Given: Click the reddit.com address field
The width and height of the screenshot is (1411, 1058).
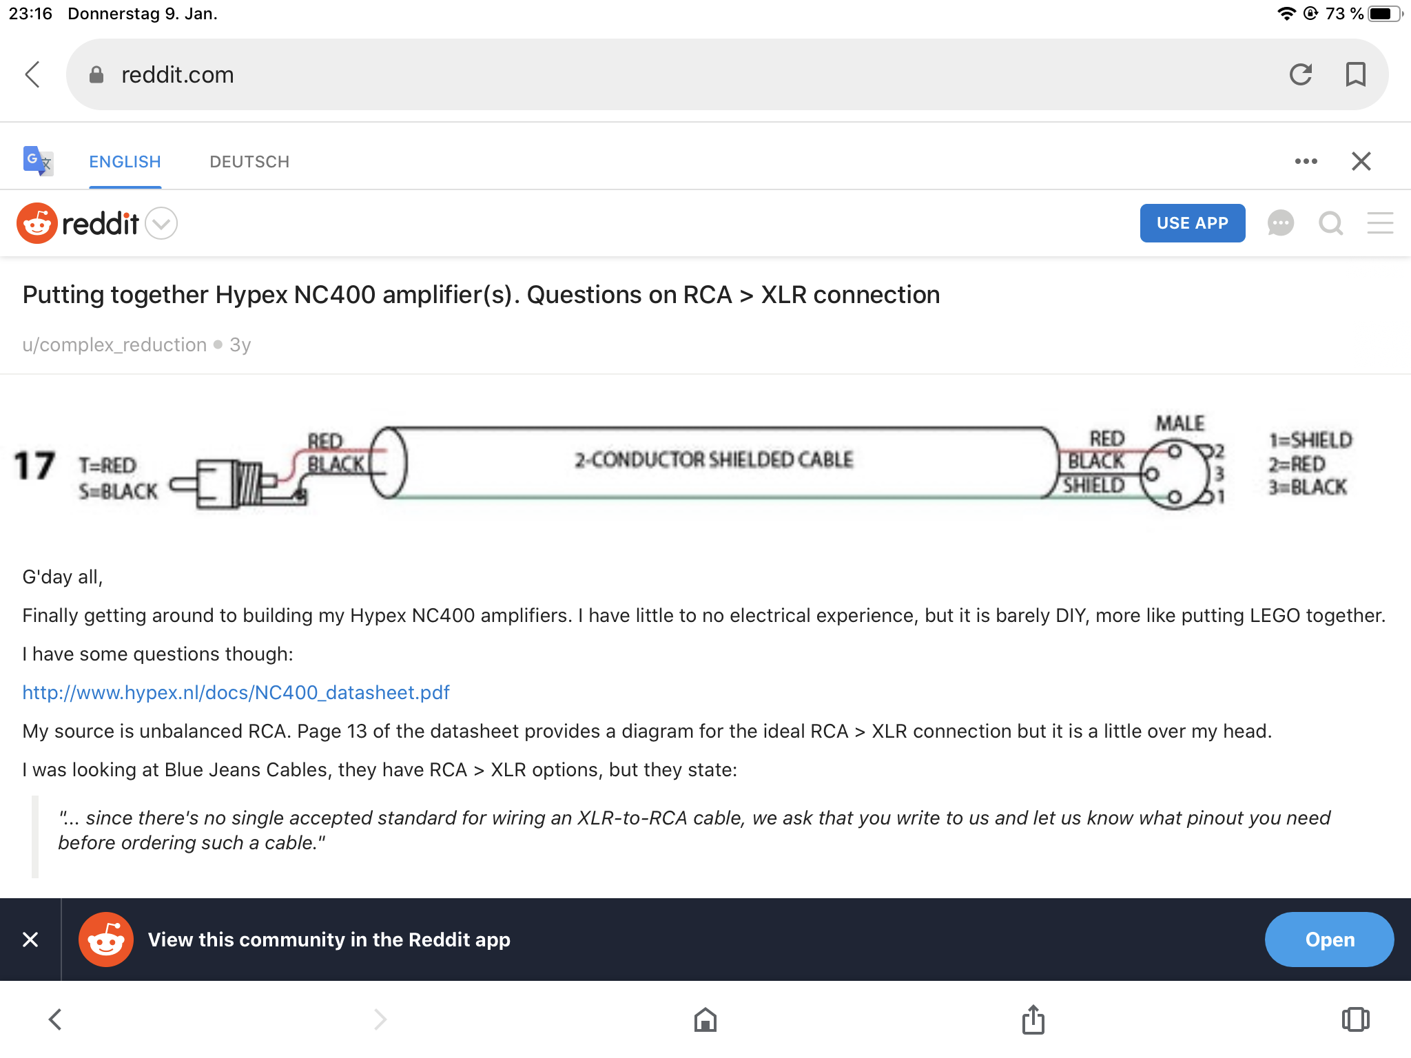Looking at the screenshot, I should (x=727, y=74).
